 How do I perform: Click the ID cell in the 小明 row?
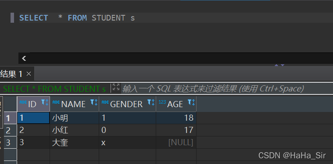(x=33, y=118)
